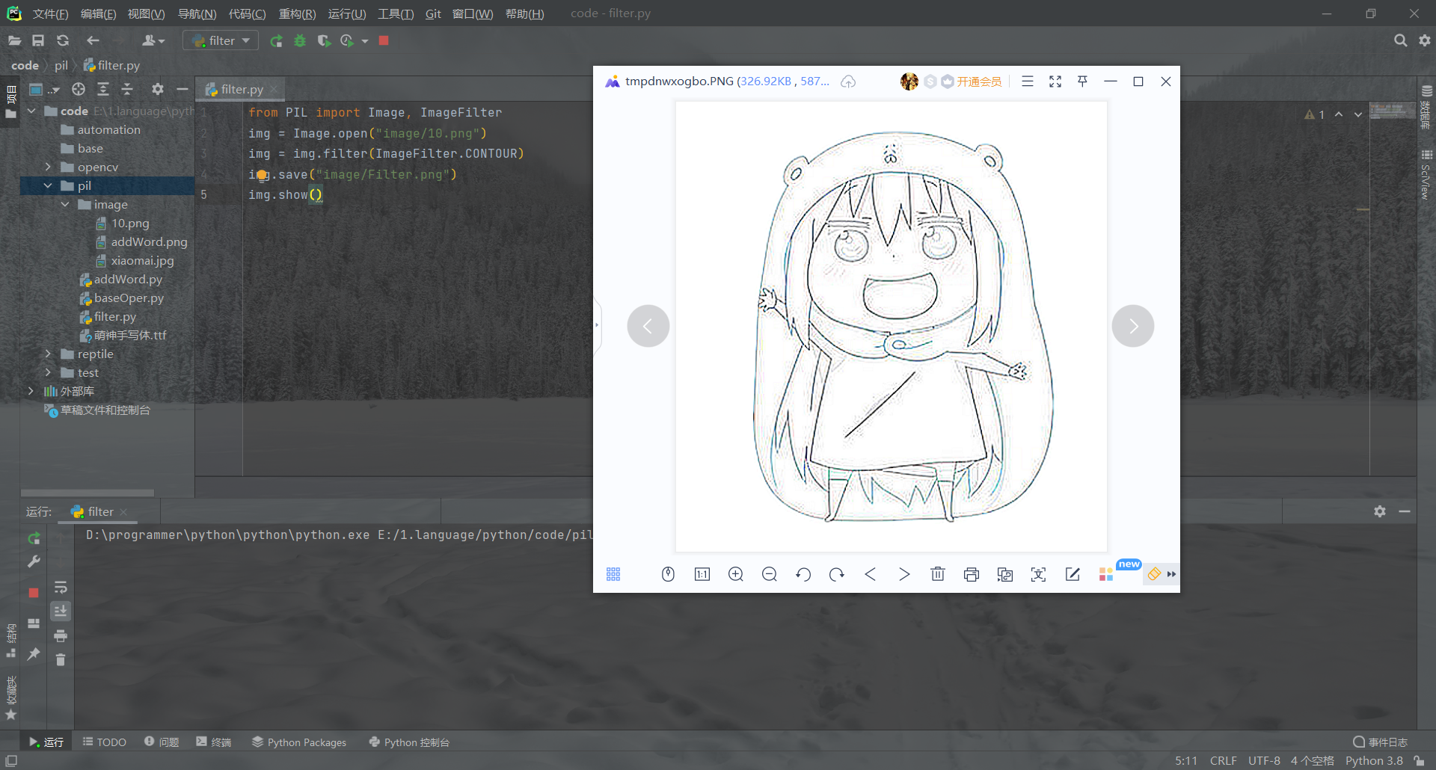
Task: Open file with the toolbar folder icon
Action: (14, 40)
